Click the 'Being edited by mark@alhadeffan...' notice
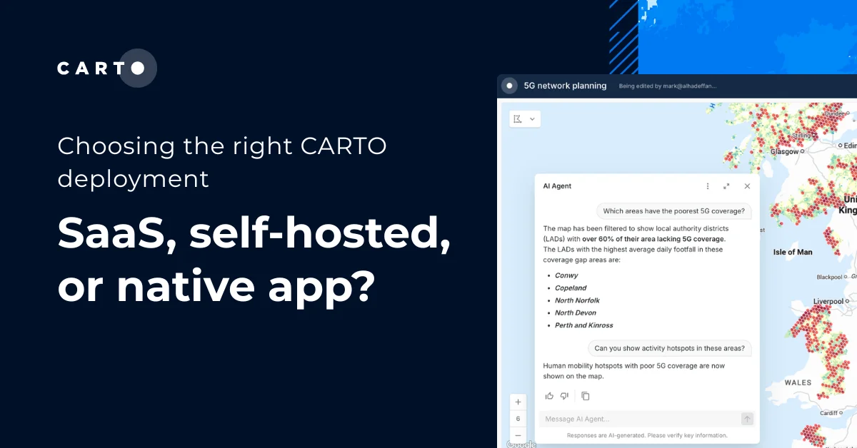The height and width of the screenshot is (448, 857). pyautogui.click(x=667, y=86)
